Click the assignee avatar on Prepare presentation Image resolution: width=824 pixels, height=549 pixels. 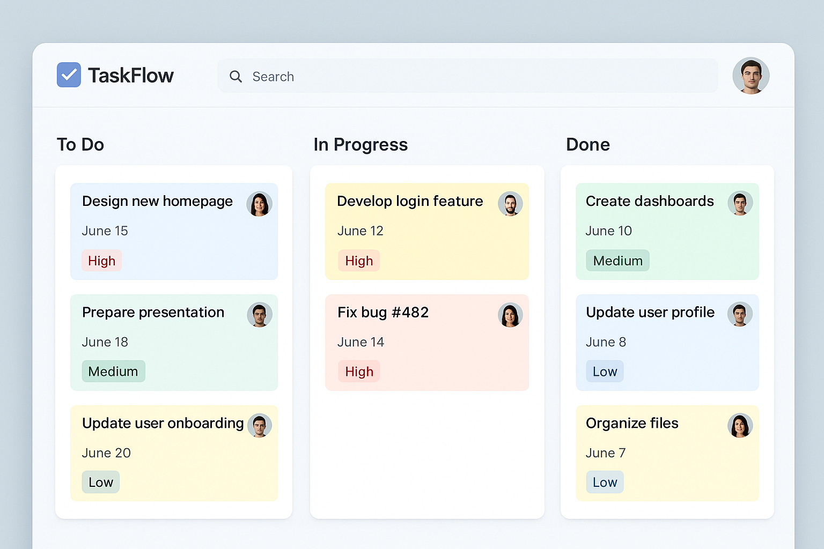260,315
